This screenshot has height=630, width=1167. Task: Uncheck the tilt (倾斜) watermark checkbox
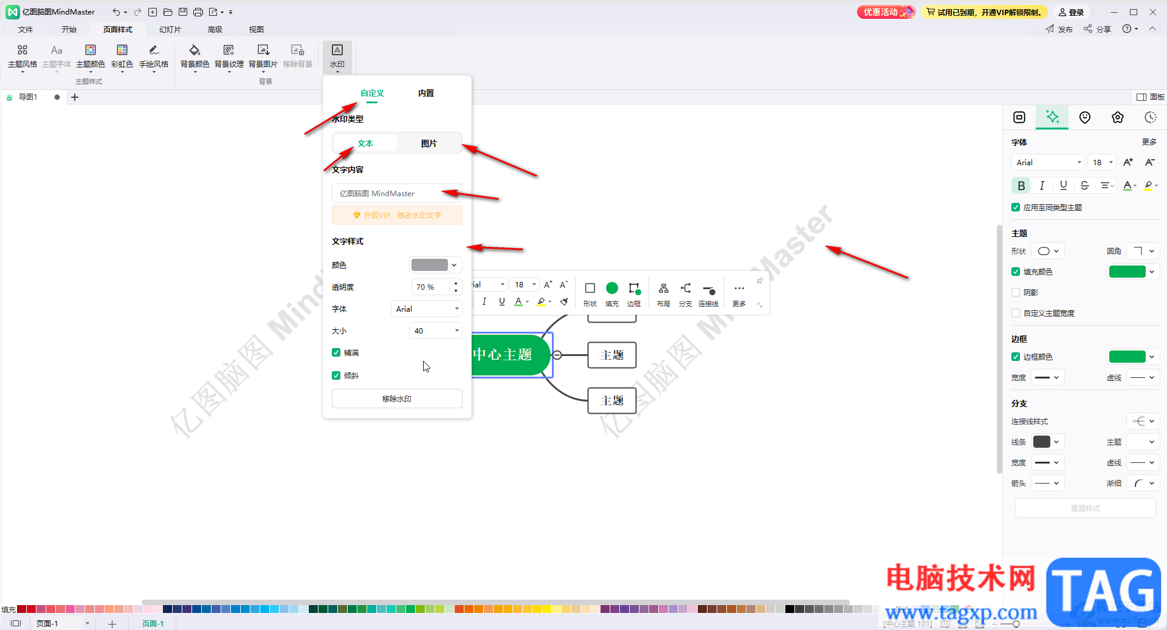coord(336,375)
